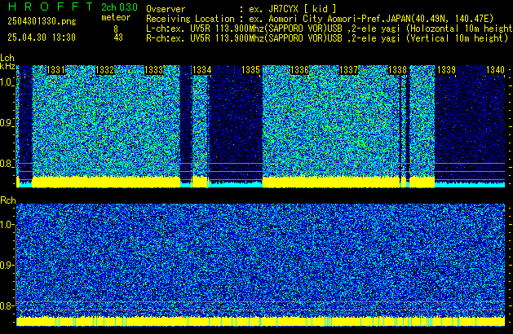Click the meteor count 8
Screen dimensions: 513x334
click(x=116, y=29)
